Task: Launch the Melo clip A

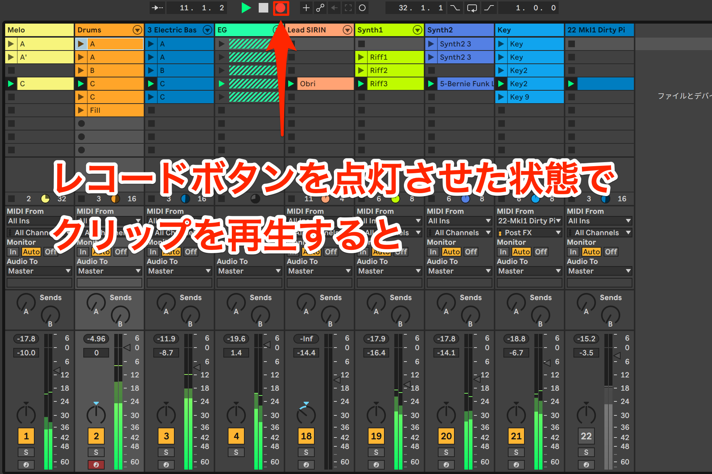Action: point(11,44)
